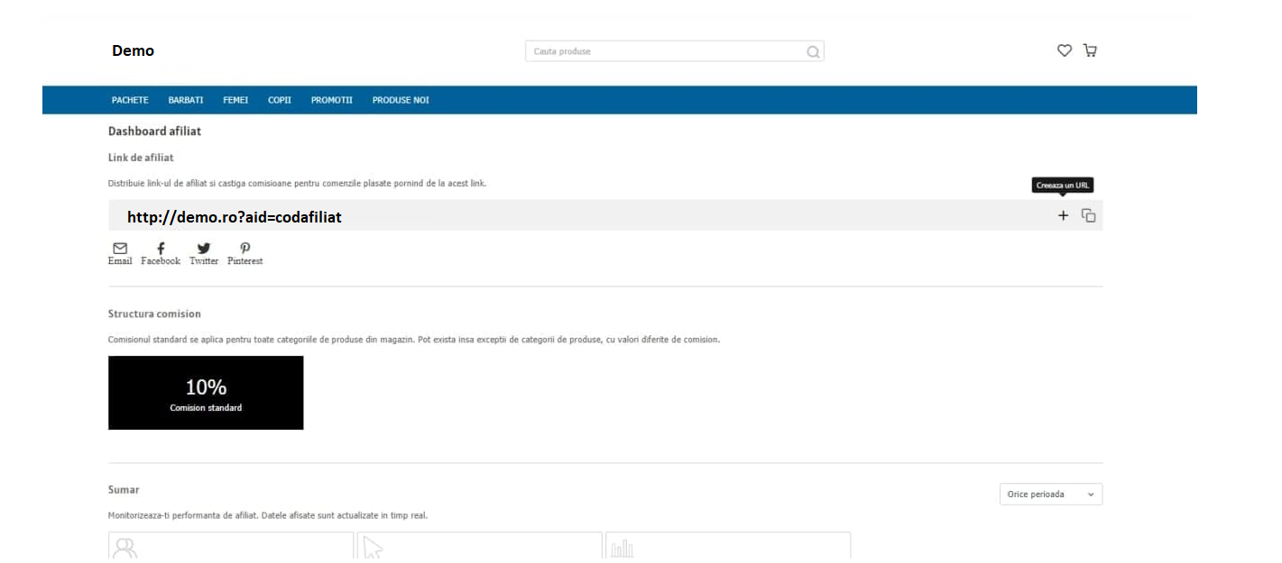
Task: Open the PACHETE menu
Action: pyautogui.click(x=130, y=100)
